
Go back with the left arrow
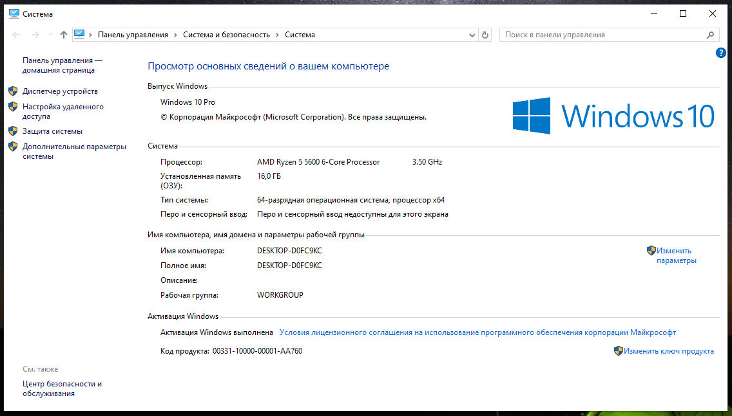point(16,35)
